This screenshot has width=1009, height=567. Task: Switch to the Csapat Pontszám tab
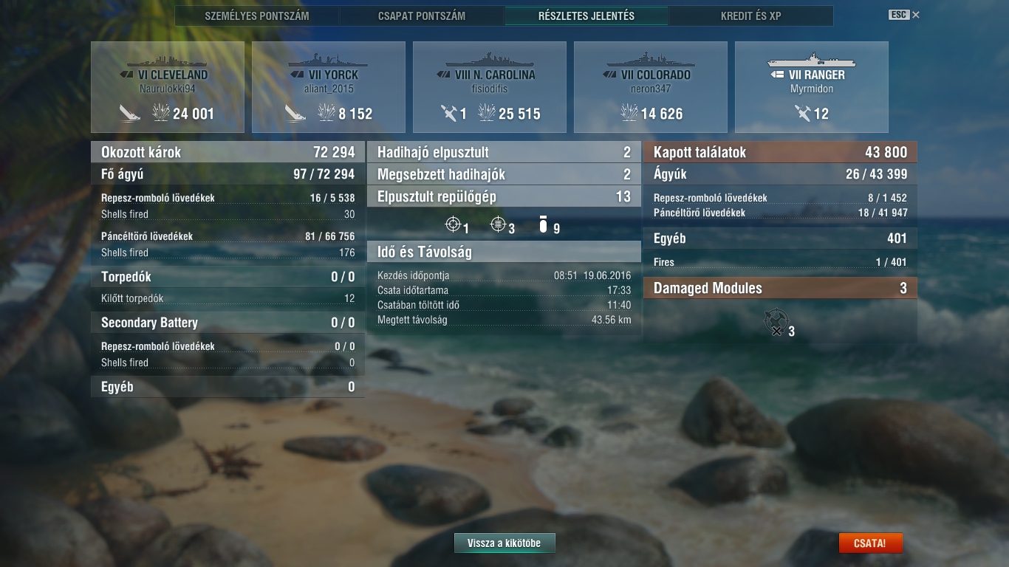(422, 16)
